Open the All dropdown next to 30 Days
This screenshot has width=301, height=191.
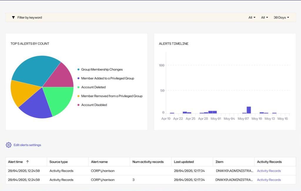(x=264, y=17)
